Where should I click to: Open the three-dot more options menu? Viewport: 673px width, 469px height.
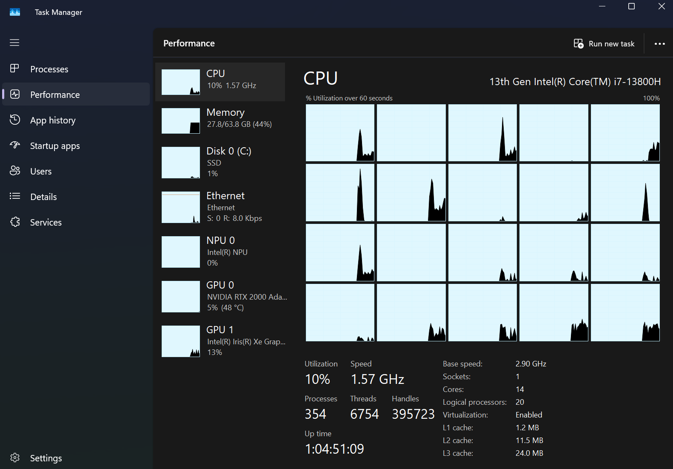659,44
